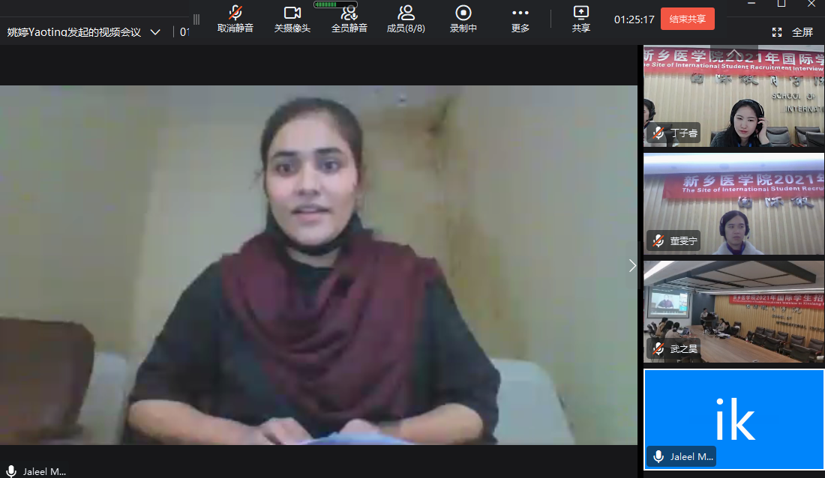The width and height of the screenshot is (825, 478).
Task: Open the members list 成员(8/8)
Action: coord(406,13)
